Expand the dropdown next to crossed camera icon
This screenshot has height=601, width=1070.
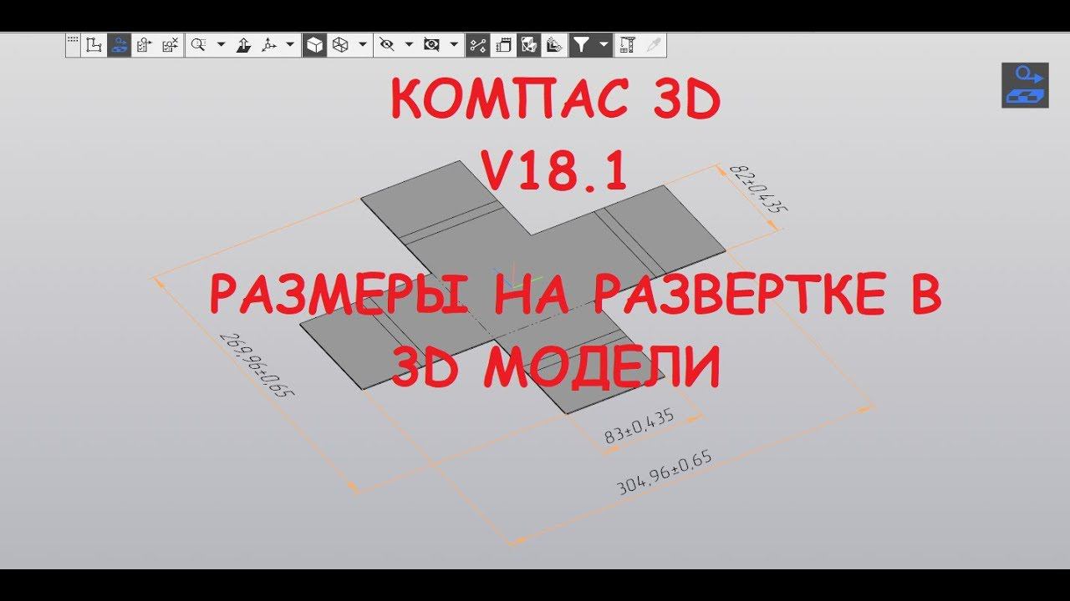pyautogui.click(x=454, y=45)
